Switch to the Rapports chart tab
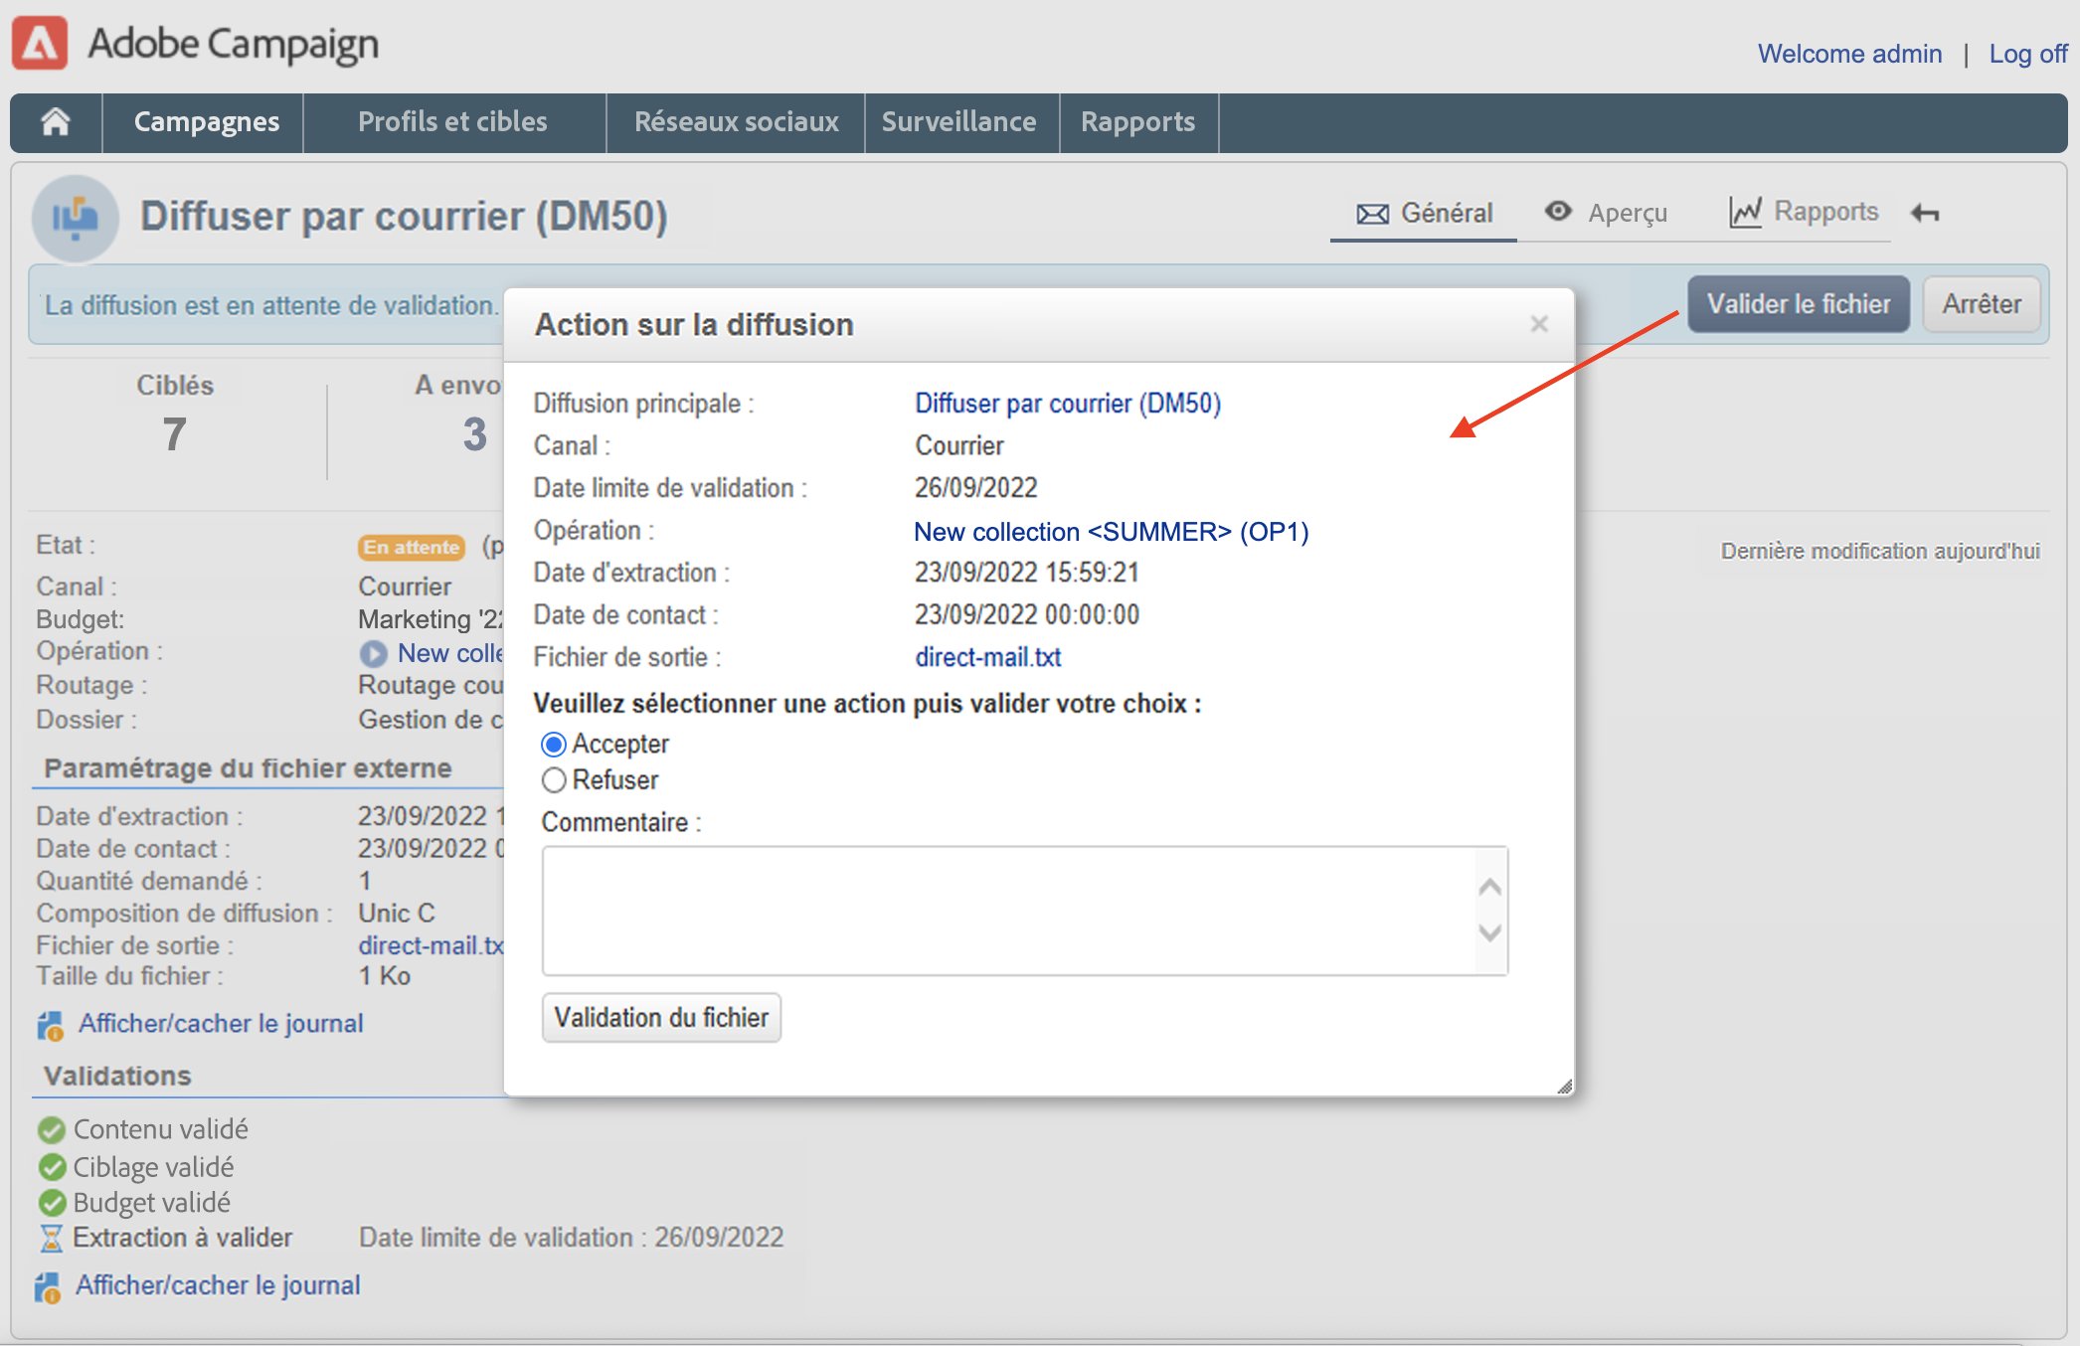Viewport: 2080px width, 1346px height. [x=1804, y=212]
